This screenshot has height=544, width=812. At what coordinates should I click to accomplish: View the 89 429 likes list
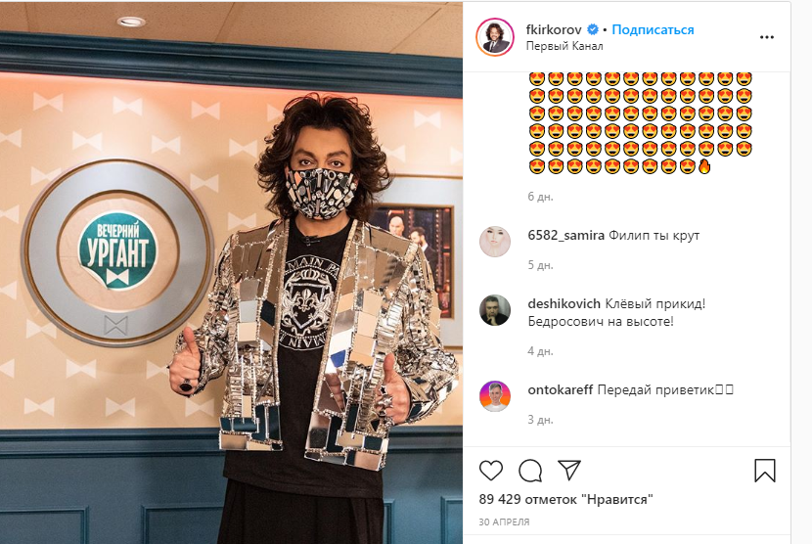click(x=565, y=499)
